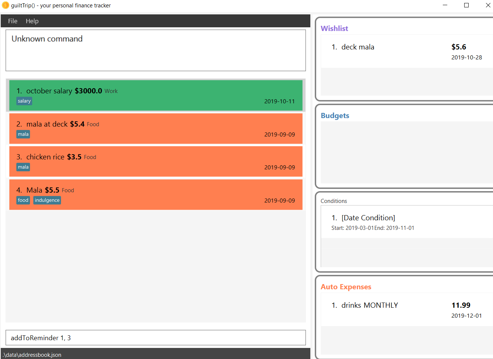Viewport: 493px width, 359px height.
Task: Click the $5.4 amount of mala at deck
Action: click(77, 124)
